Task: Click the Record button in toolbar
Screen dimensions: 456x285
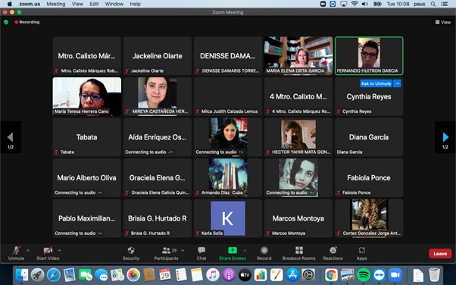Action: pyautogui.click(x=264, y=253)
